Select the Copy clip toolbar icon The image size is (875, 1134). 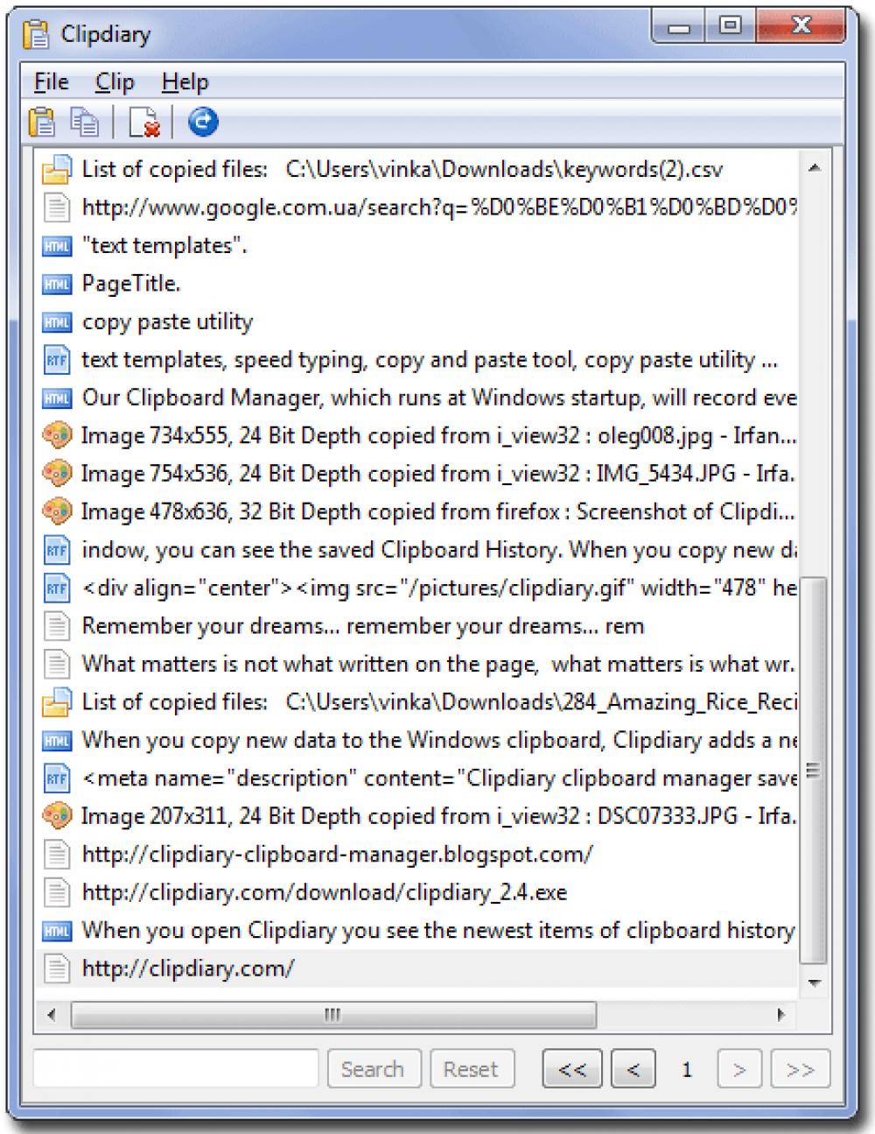pos(83,121)
